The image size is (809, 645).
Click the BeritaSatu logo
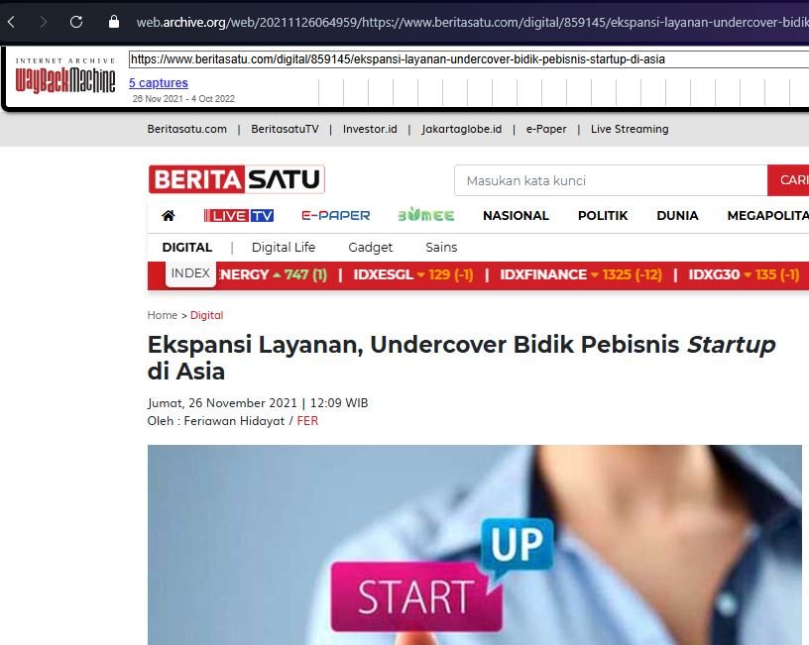click(236, 179)
